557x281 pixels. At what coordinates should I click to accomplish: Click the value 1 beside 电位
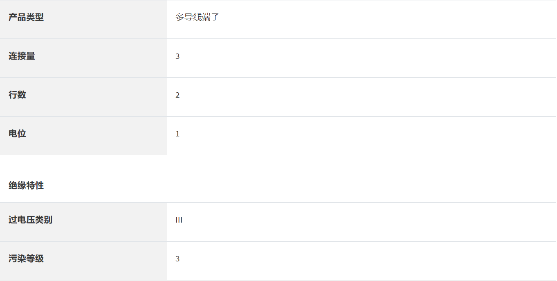(x=177, y=134)
